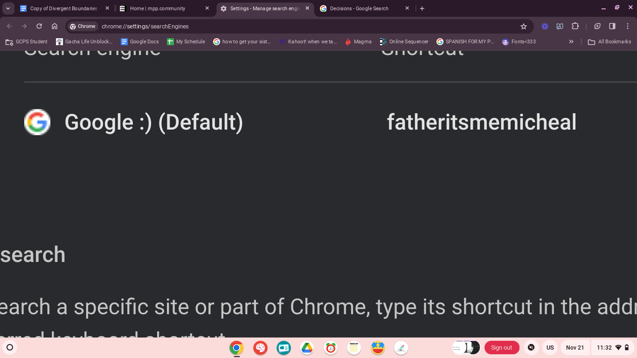Open the Google Docs bookmark
637x358 pixels.
point(140,41)
